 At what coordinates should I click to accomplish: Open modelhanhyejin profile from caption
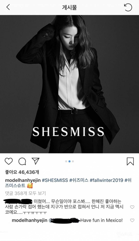23,180
